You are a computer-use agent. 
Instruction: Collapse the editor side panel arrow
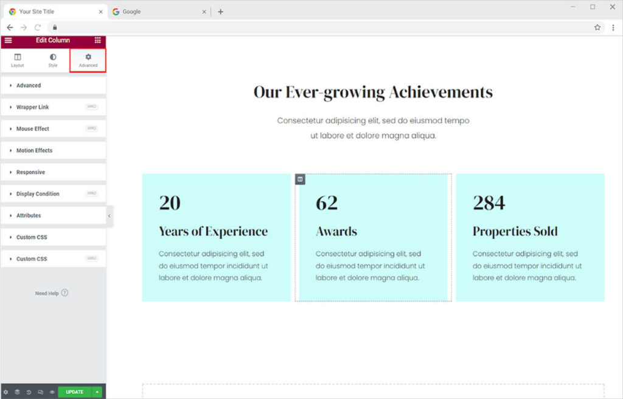click(109, 216)
